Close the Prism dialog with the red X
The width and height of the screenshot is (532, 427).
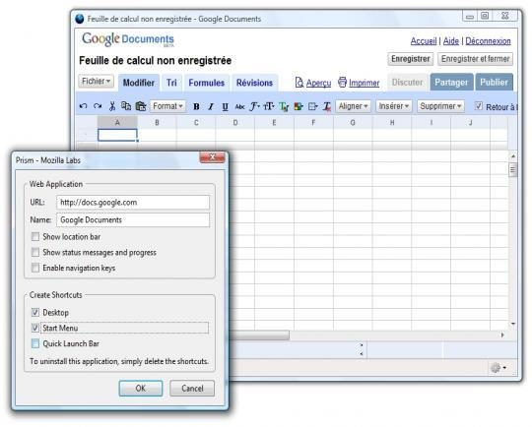click(x=213, y=157)
